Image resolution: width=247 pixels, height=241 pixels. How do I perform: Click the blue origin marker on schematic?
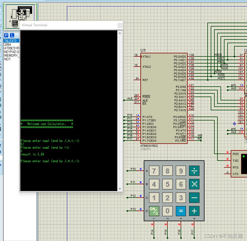click(x=234, y=124)
